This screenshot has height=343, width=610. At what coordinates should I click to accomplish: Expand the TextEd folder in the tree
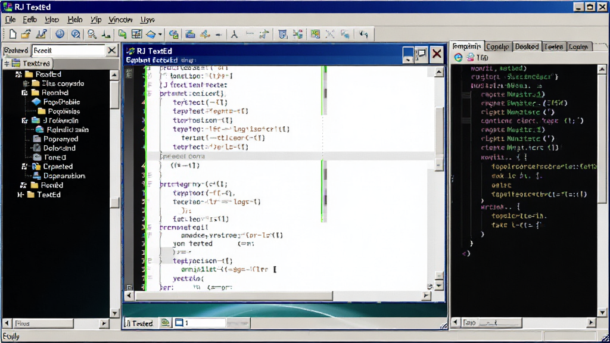point(20,195)
